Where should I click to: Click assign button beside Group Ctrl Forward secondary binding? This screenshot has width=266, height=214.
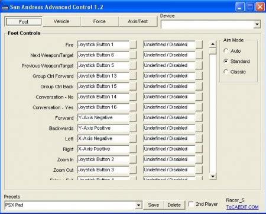click(x=199, y=76)
